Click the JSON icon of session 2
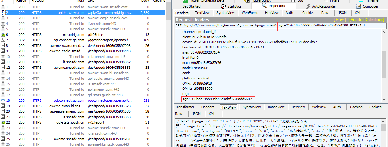The image size is (388, 147). coord(3,12)
